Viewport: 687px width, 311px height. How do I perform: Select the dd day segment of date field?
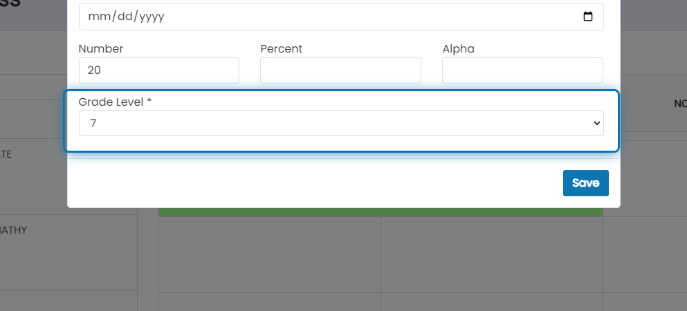click(124, 17)
